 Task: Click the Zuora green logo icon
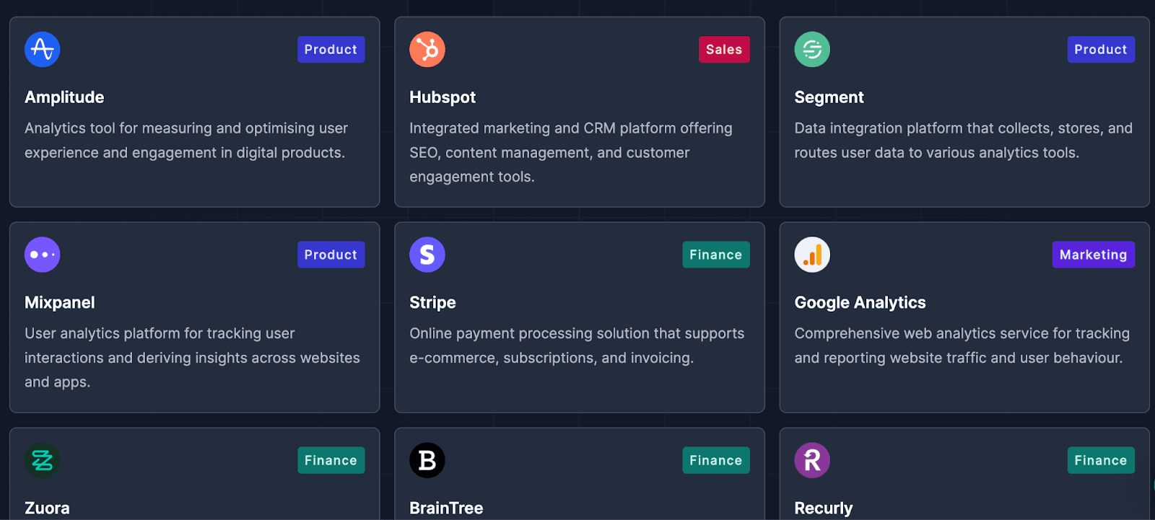(x=43, y=460)
